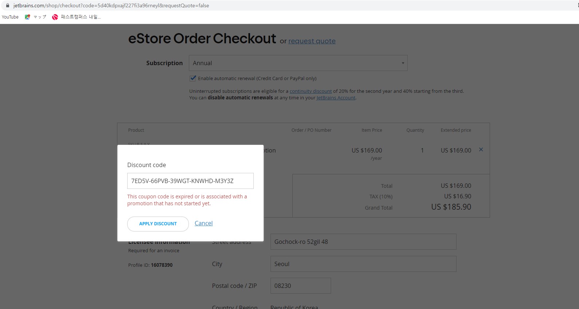Click the Republic of Korea country text
Screen dimensions: 579x309
294,307
